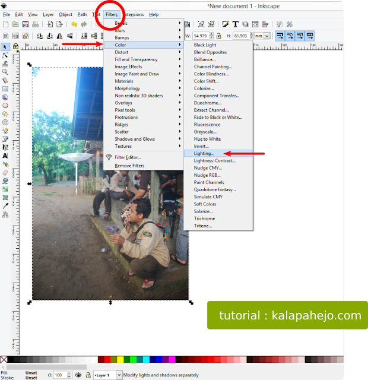The height and width of the screenshot is (380, 368).
Task: Click the Save document icon
Action: coord(26,24)
